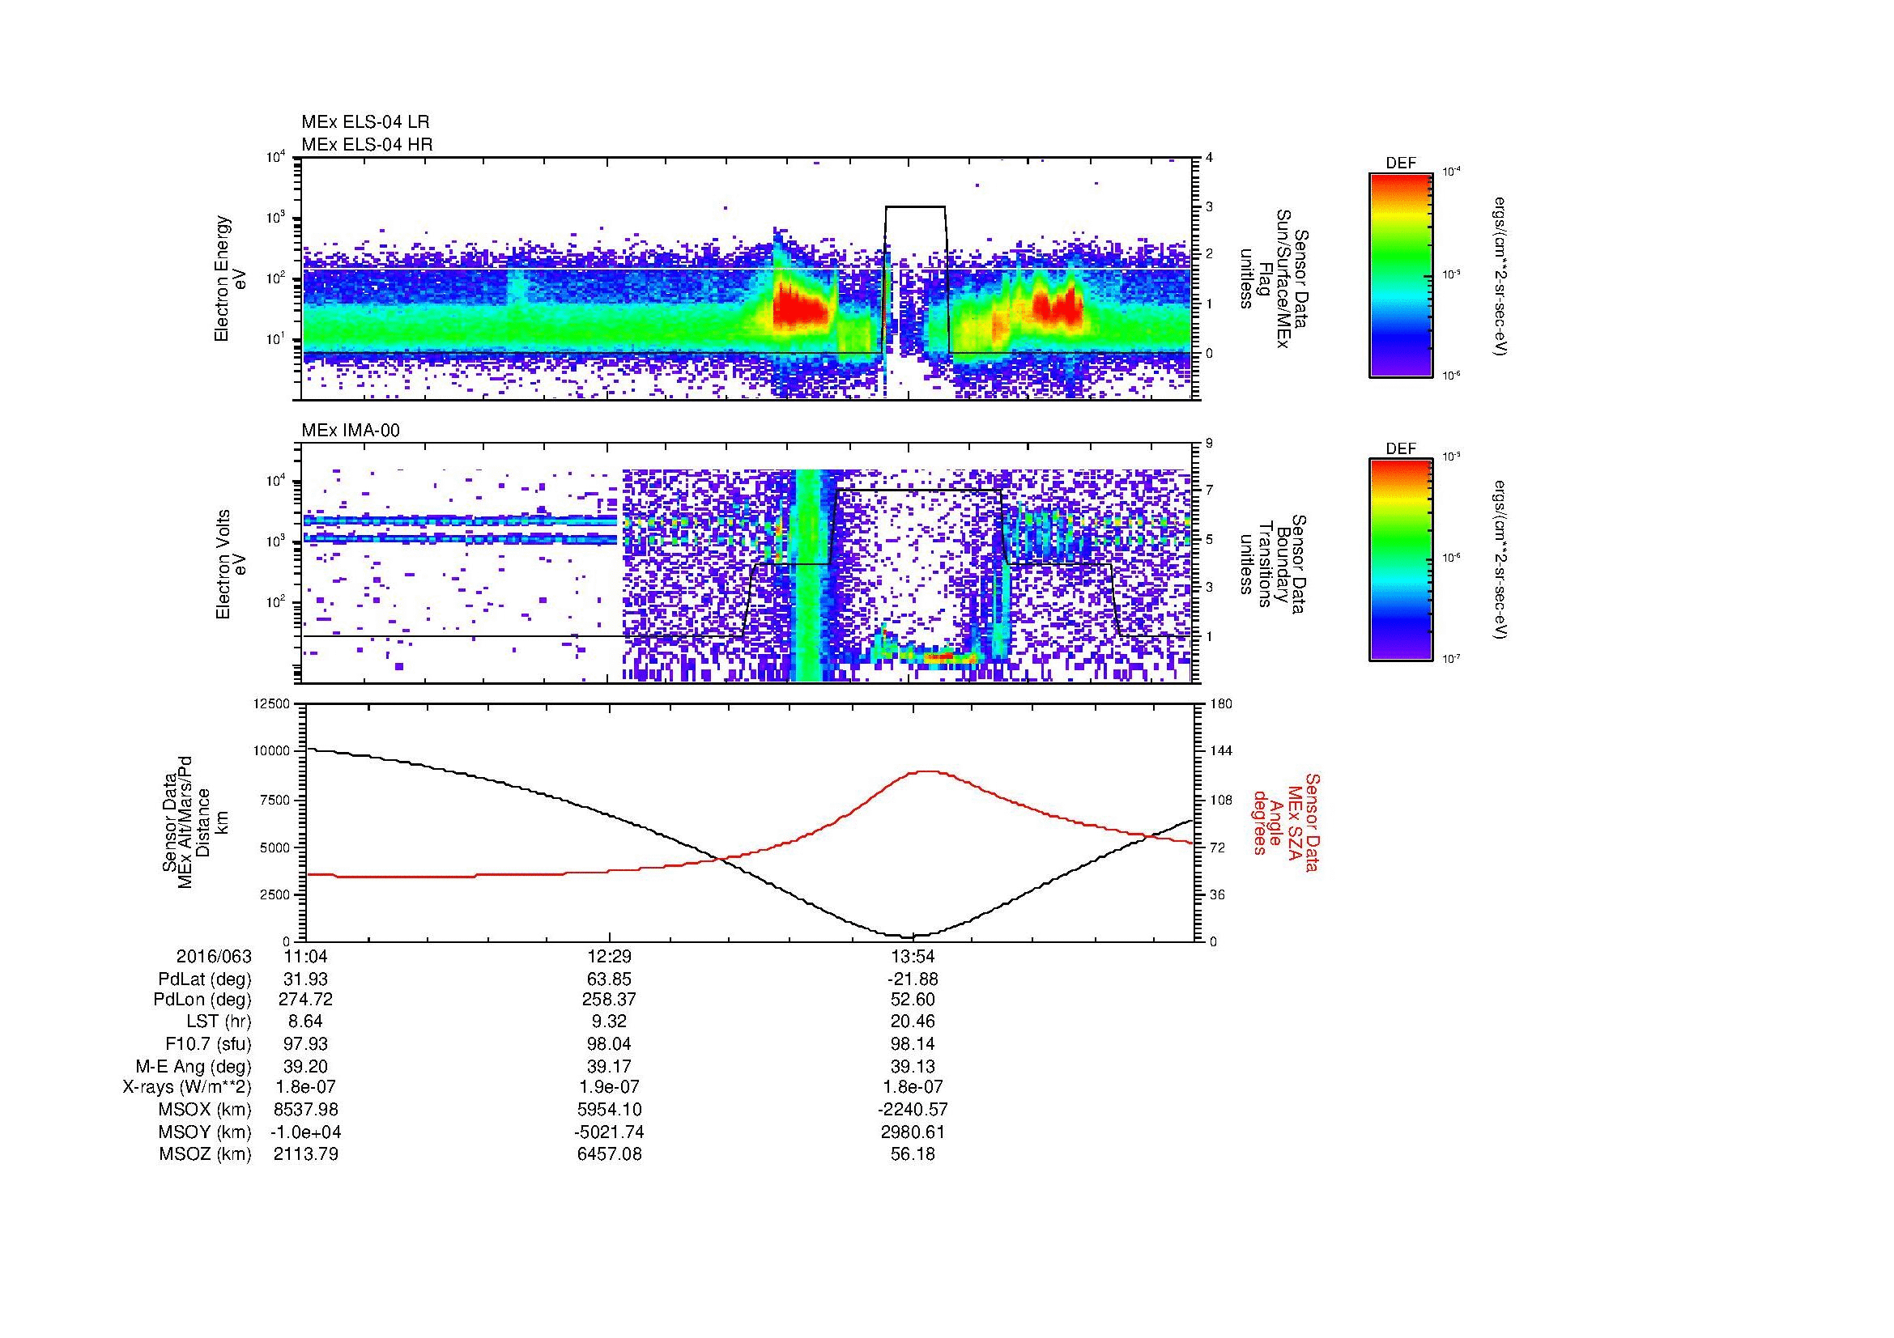This screenshot has height=1338, width=1894.
Task: Click the 'F10.7 (sfu)' row label
Action: pos(208,1043)
